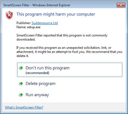
Task: Click green arrow next to Run anyway
Action: (21, 95)
